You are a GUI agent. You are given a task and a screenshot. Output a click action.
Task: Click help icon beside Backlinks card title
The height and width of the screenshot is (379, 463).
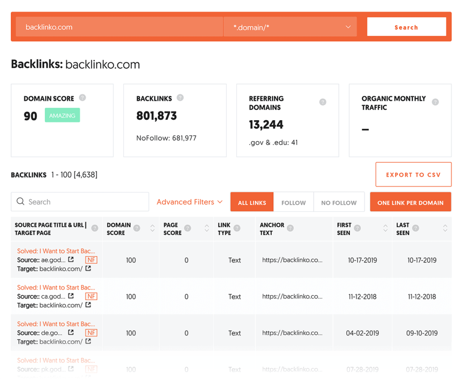click(x=180, y=98)
